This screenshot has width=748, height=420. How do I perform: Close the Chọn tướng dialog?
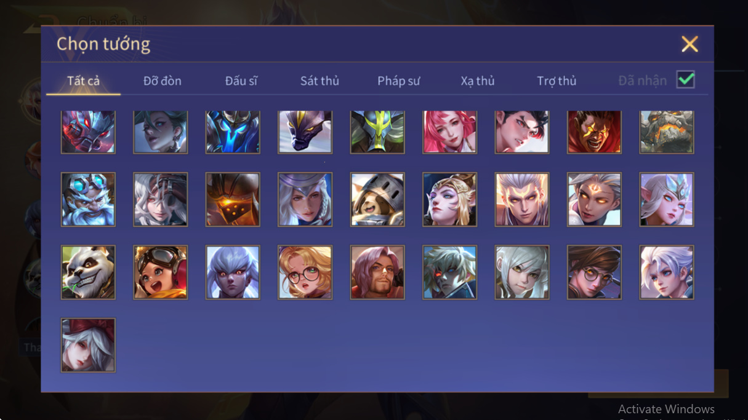point(690,44)
